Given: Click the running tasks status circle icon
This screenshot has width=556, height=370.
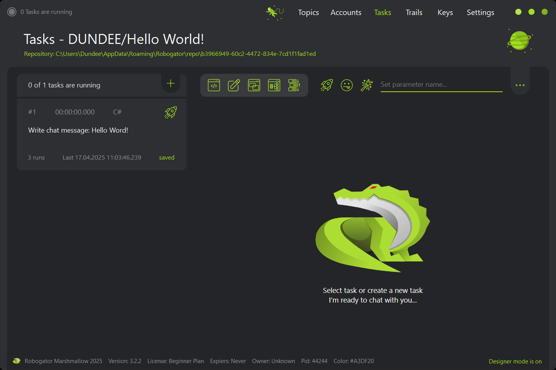Looking at the screenshot, I should (12, 12).
